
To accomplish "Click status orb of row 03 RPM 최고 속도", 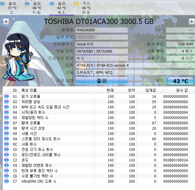I will 6,107.
